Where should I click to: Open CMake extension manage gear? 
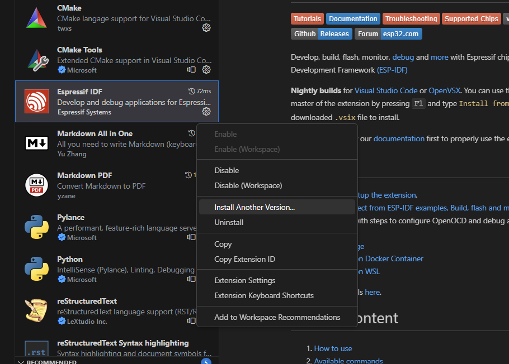(x=206, y=28)
